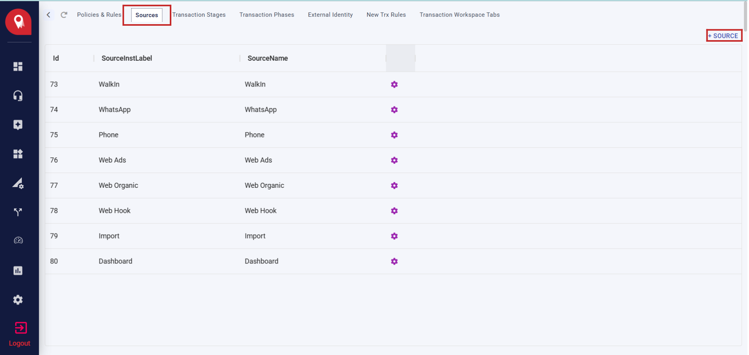Open the External Identity tab
749x355 pixels.
330,15
